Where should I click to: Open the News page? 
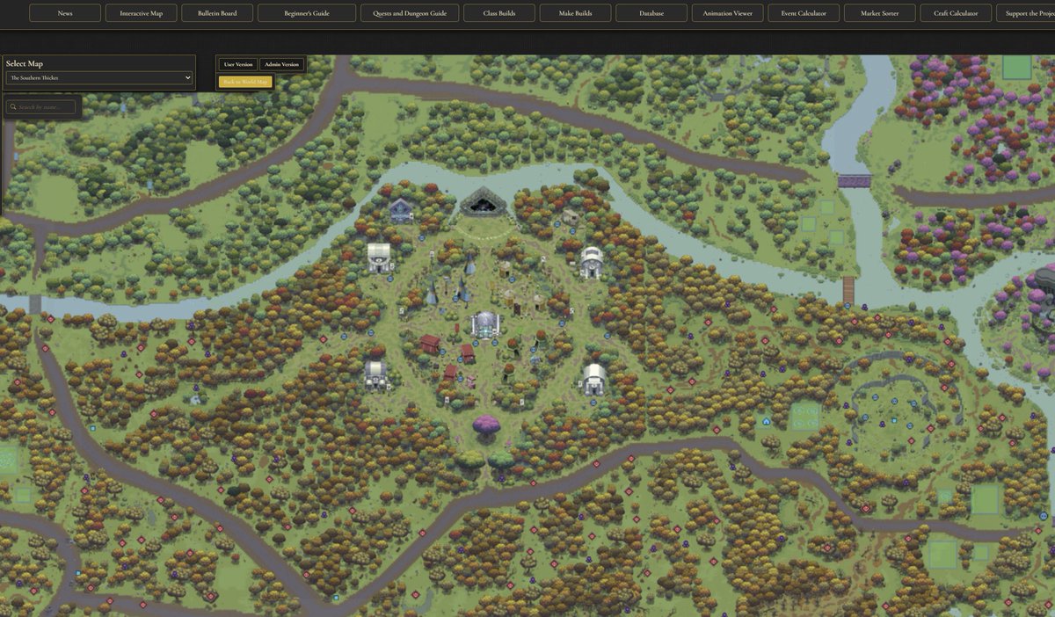pos(65,13)
